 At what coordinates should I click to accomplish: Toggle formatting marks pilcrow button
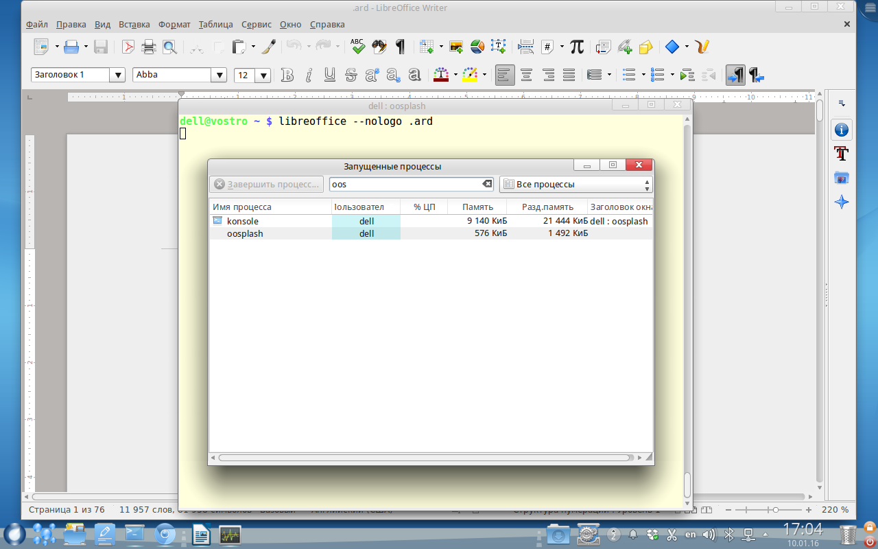point(401,47)
